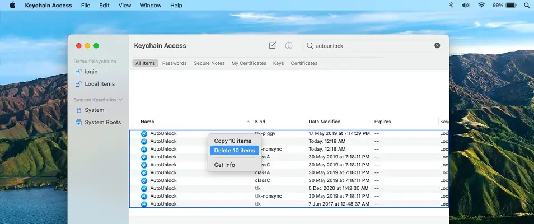Open the System Roots keychain
The width and height of the screenshot is (534, 224).
click(x=102, y=122)
